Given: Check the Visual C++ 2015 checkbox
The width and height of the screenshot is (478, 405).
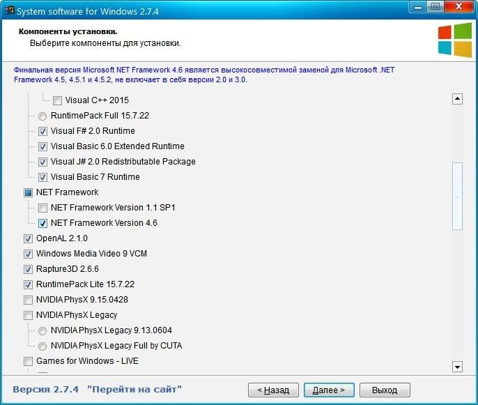Looking at the screenshot, I should click(x=57, y=100).
